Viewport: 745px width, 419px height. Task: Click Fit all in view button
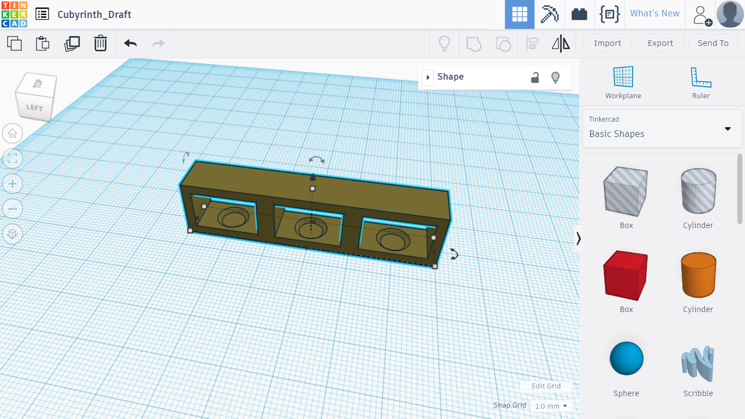coord(13,159)
